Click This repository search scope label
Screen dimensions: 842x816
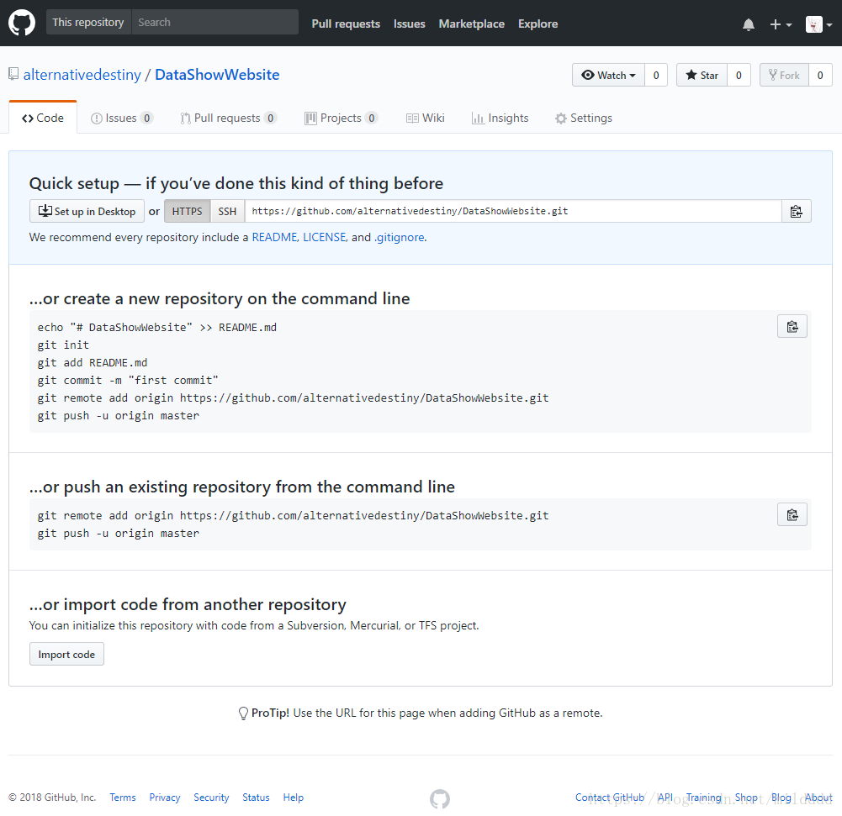coord(88,22)
